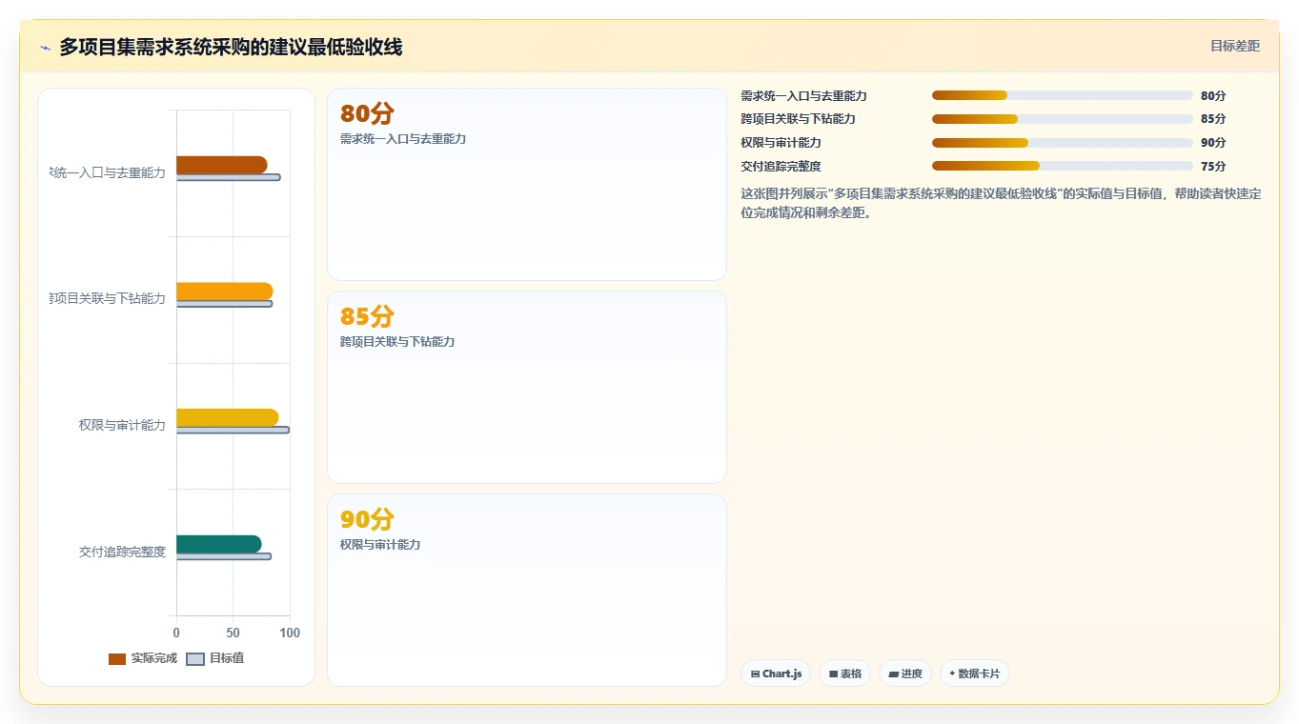Click the progress bar for 需求统一入口与去重能力
This screenshot has width=1299, height=724.
(x=1063, y=95)
